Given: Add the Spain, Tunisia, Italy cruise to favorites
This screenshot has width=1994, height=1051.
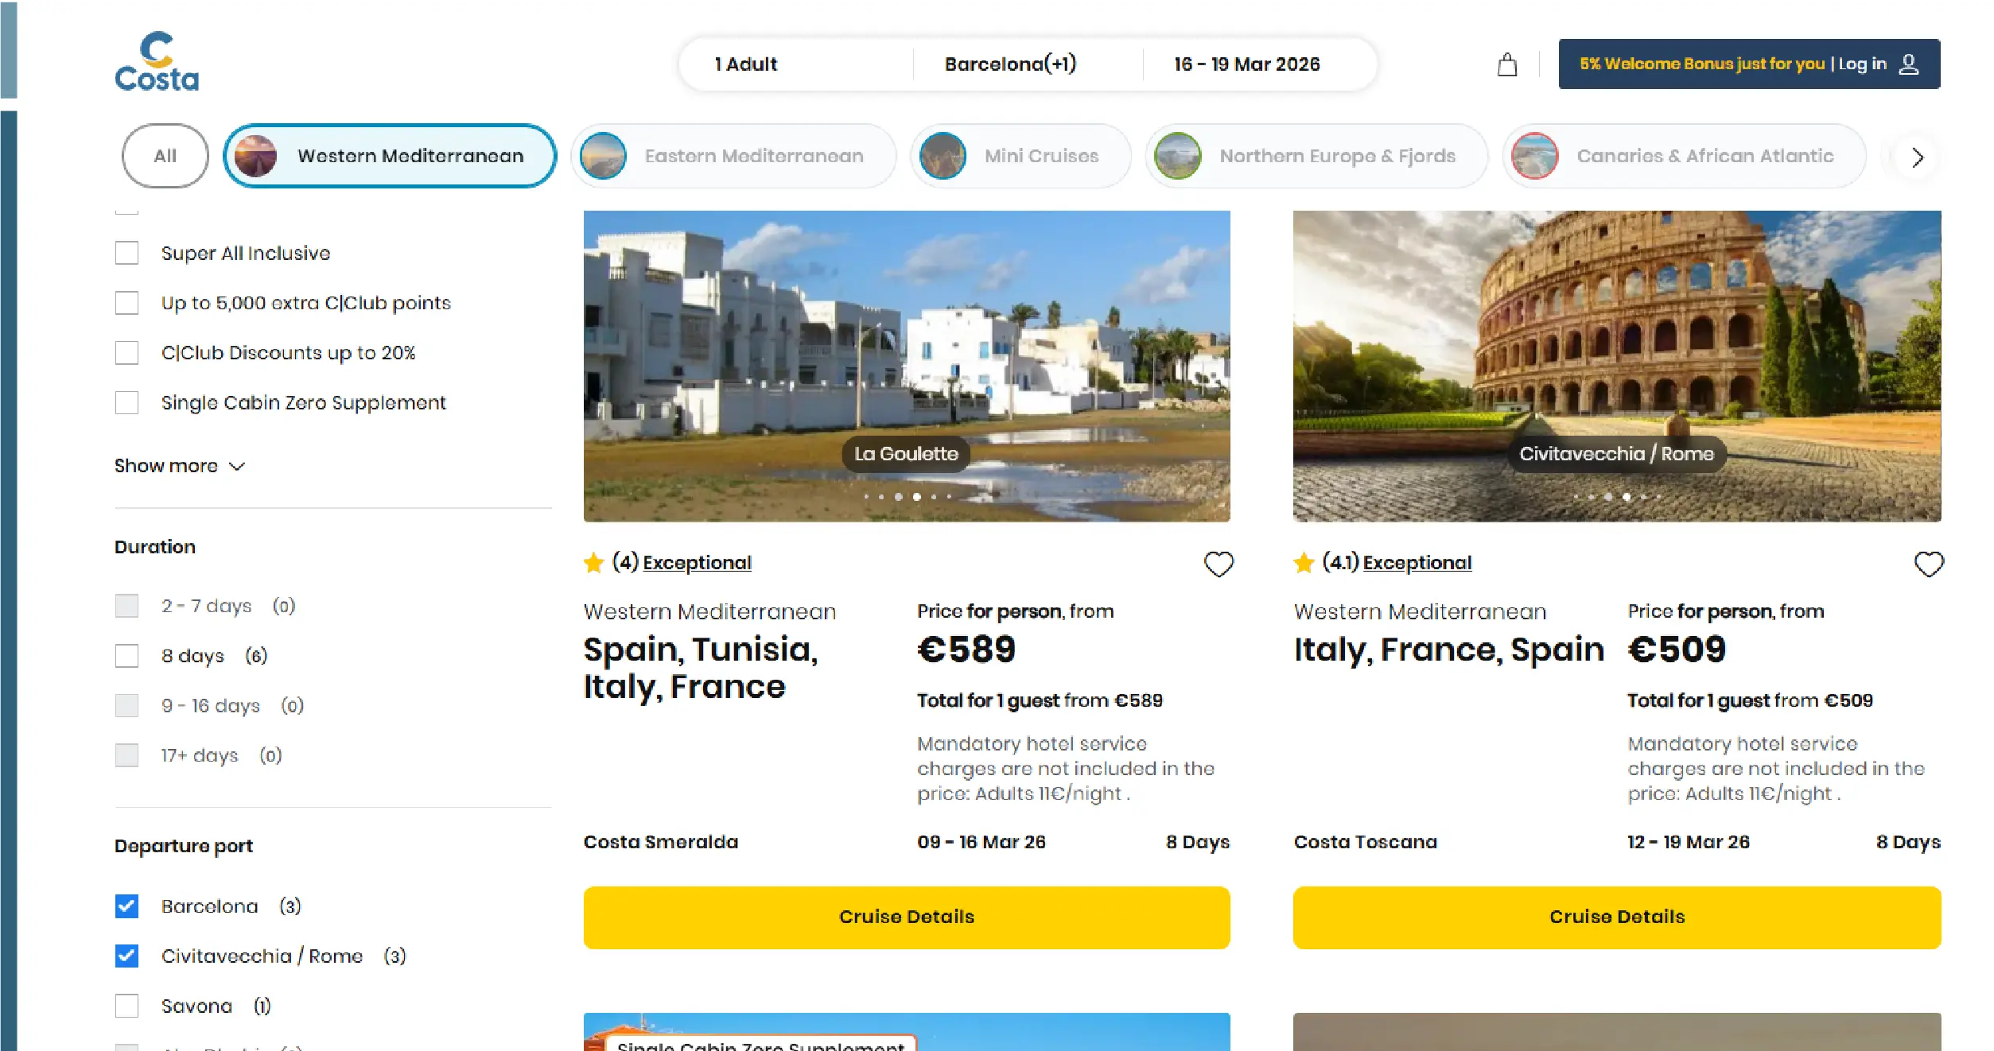Looking at the screenshot, I should coord(1219,564).
